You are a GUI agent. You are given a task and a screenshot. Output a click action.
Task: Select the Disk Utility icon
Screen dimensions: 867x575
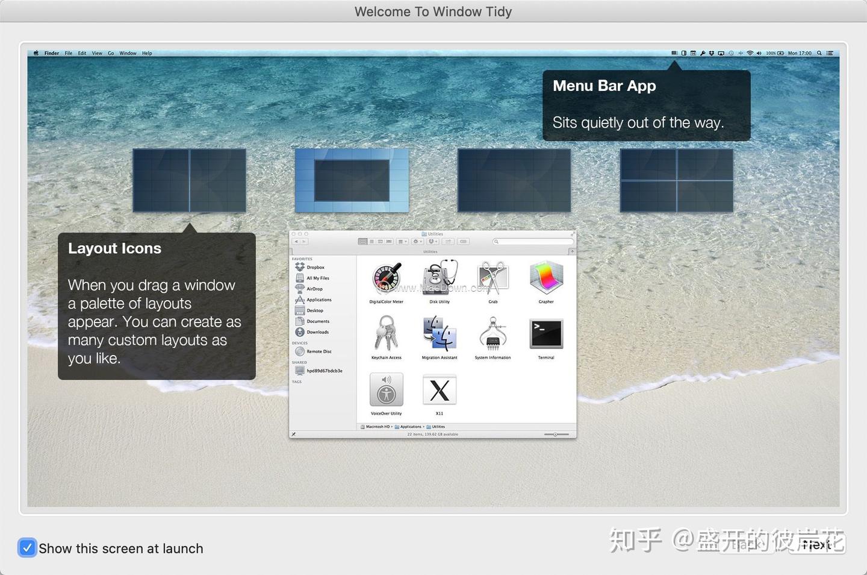(x=439, y=277)
